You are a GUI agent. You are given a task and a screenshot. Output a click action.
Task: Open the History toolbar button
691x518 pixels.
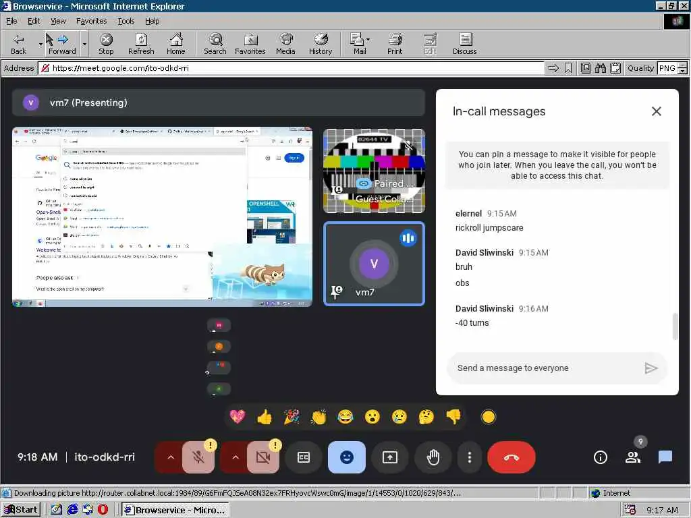click(x=321, y=44)
